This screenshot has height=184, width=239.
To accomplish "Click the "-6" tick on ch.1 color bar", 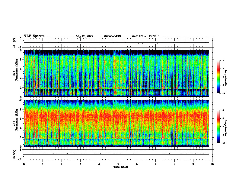I will tap(223, 60).
